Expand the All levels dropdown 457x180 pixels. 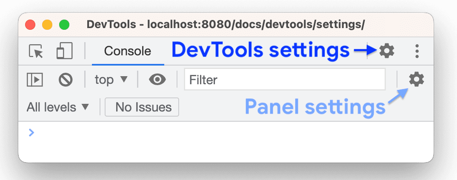point(58,107)
